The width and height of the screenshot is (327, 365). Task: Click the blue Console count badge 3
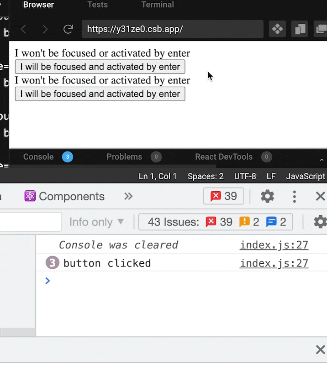tap(68, 157)
